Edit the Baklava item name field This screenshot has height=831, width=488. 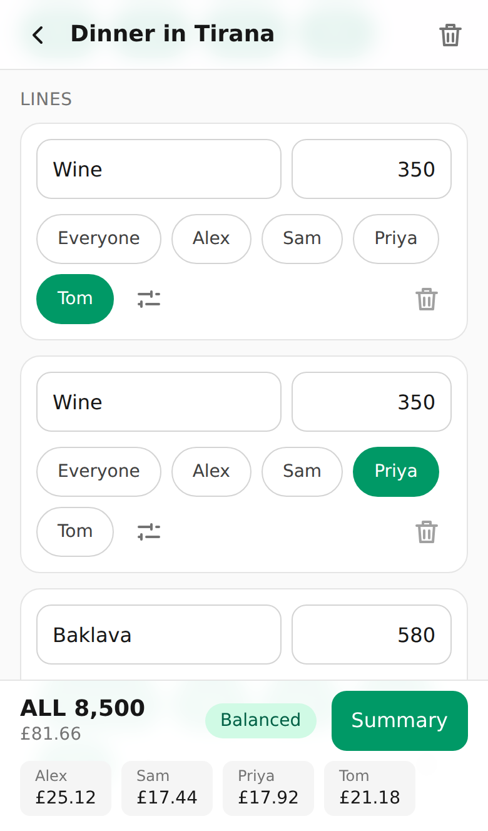(159, 635)
